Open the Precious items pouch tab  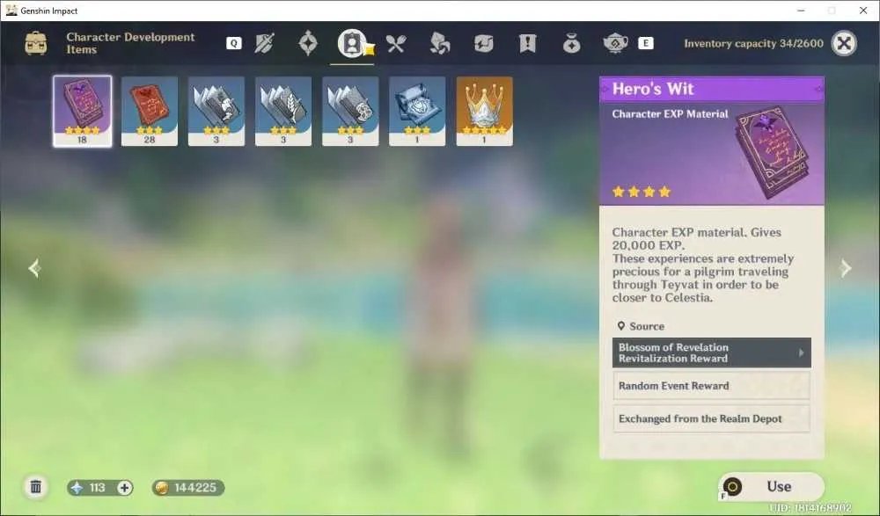pos(571,43)
